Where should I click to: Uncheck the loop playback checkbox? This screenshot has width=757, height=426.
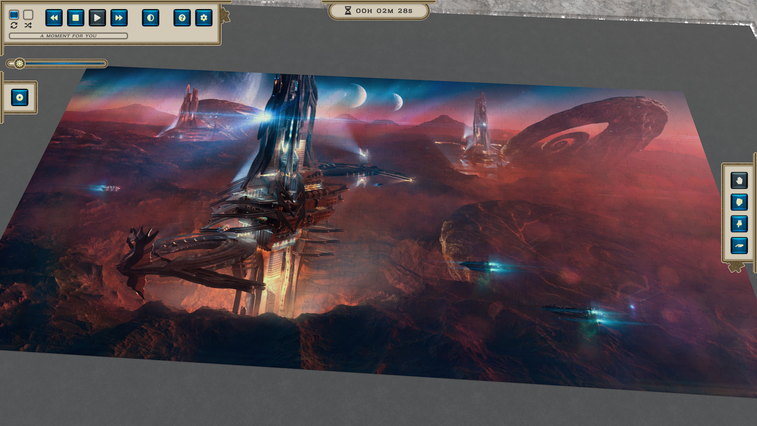click(x=15, y=14)
